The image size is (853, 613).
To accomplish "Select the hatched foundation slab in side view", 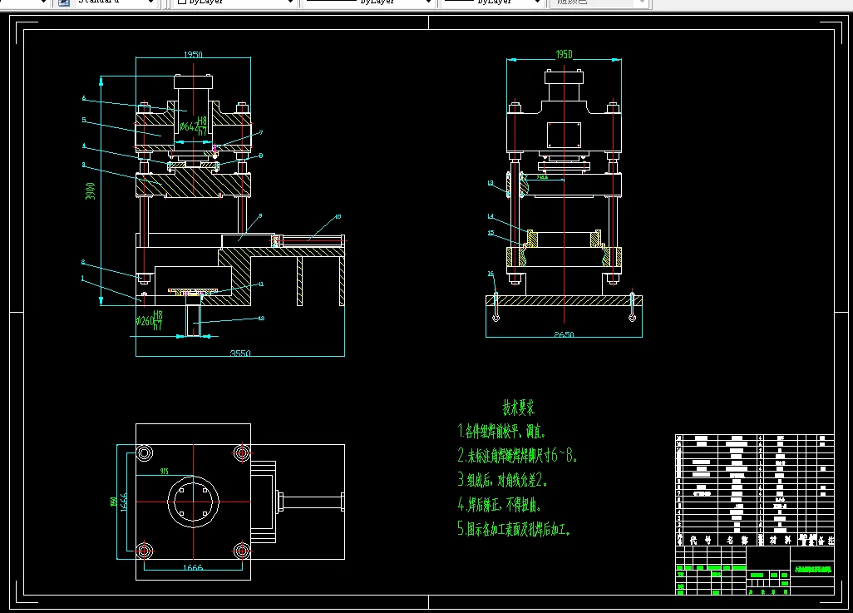I will tap(564, 300).
